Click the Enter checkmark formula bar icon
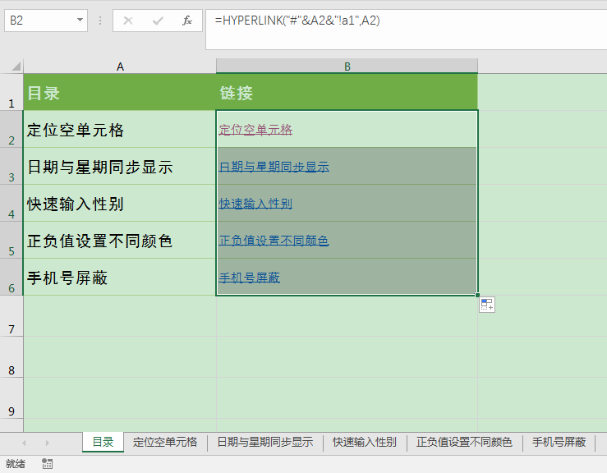This screenshot has width=607, height=473. (x=158, y=21)
